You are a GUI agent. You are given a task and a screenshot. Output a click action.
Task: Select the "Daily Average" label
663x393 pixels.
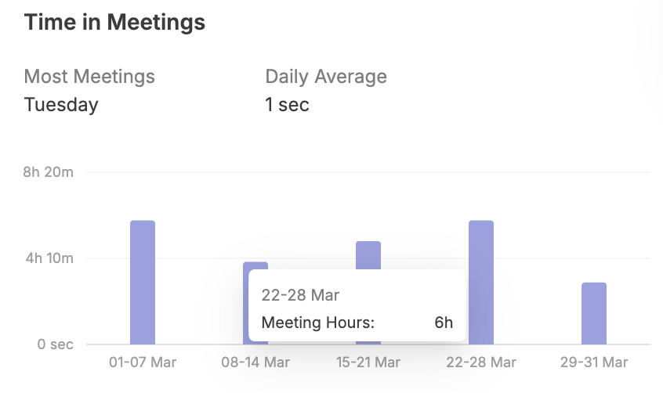[x=326, y=77]
